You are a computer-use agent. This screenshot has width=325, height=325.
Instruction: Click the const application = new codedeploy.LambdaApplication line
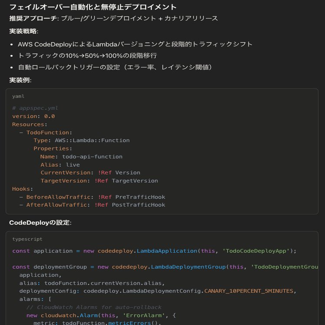coord(154,251)
